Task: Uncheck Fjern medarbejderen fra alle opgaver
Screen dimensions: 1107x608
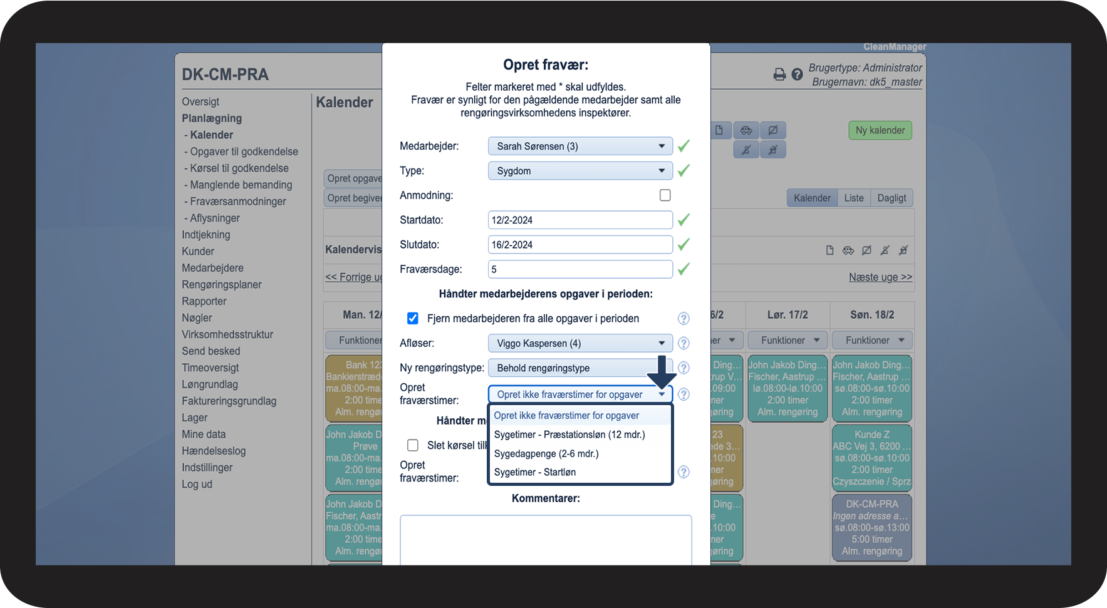Action: point(413,318)
